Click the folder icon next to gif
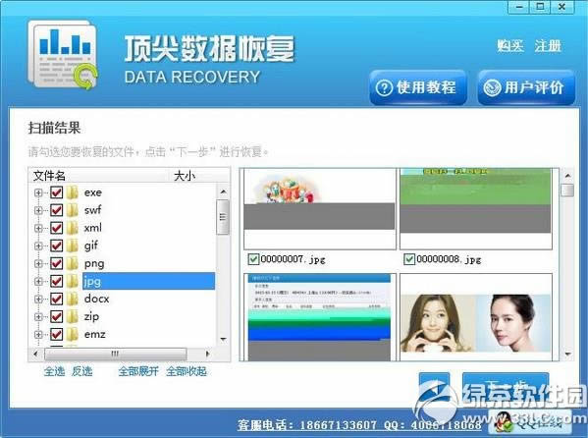Image resolution: width=588 pixels, height=438 pixels. [72, 246]
